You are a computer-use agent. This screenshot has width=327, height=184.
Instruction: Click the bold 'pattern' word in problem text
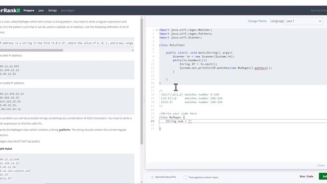pos(64,130)
